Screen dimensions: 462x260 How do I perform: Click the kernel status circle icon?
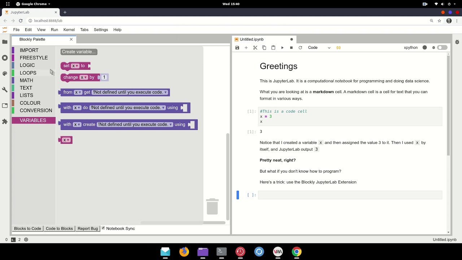point(425,48)
